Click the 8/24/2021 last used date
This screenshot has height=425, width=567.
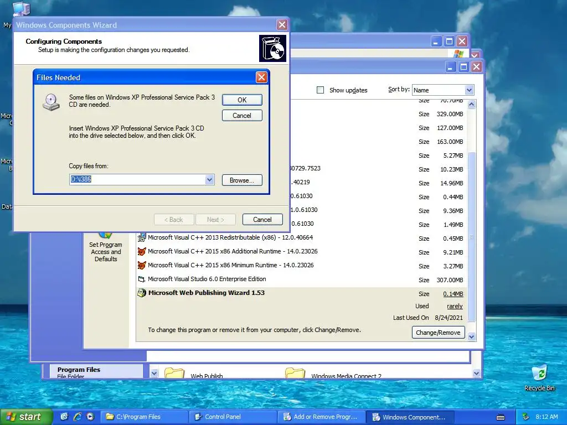tap(449, 318)
